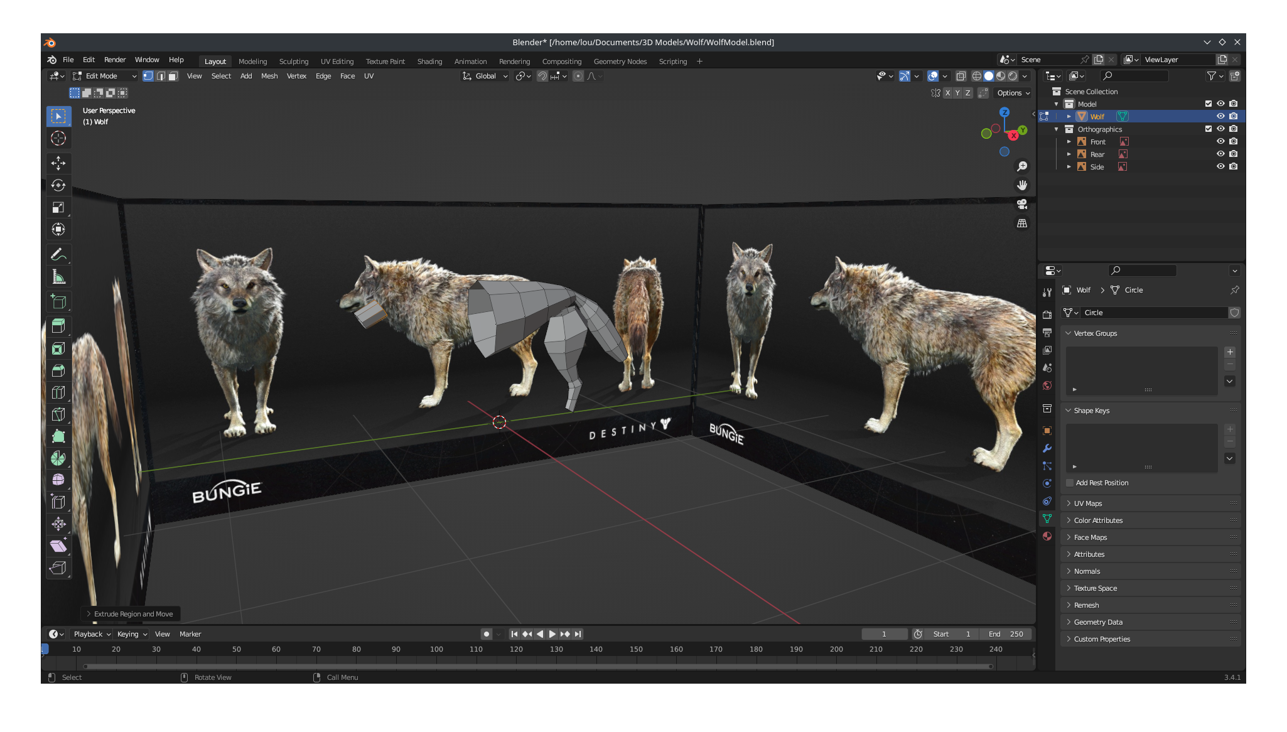Switch to UV Editing workspace
The height and width of the screenshot is (732, 1287).
(337, 62)
